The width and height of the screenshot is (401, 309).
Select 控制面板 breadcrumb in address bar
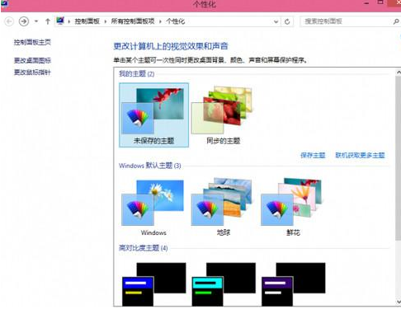point(87,21)
